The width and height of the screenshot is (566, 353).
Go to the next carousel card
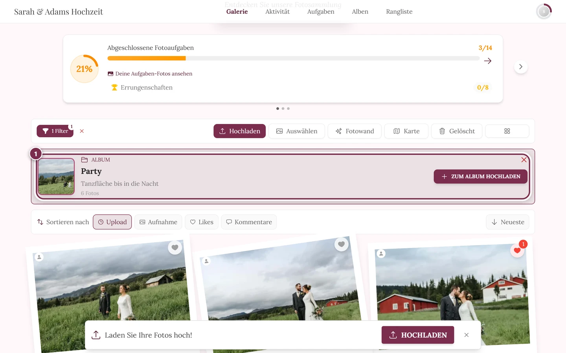(x=521, y=67)
